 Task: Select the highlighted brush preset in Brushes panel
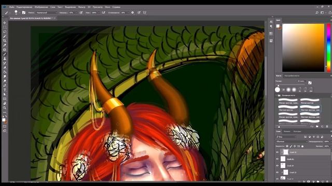310,108
